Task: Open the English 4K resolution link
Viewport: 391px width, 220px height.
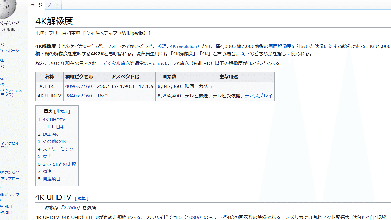Action: click(x=183, y=46)
